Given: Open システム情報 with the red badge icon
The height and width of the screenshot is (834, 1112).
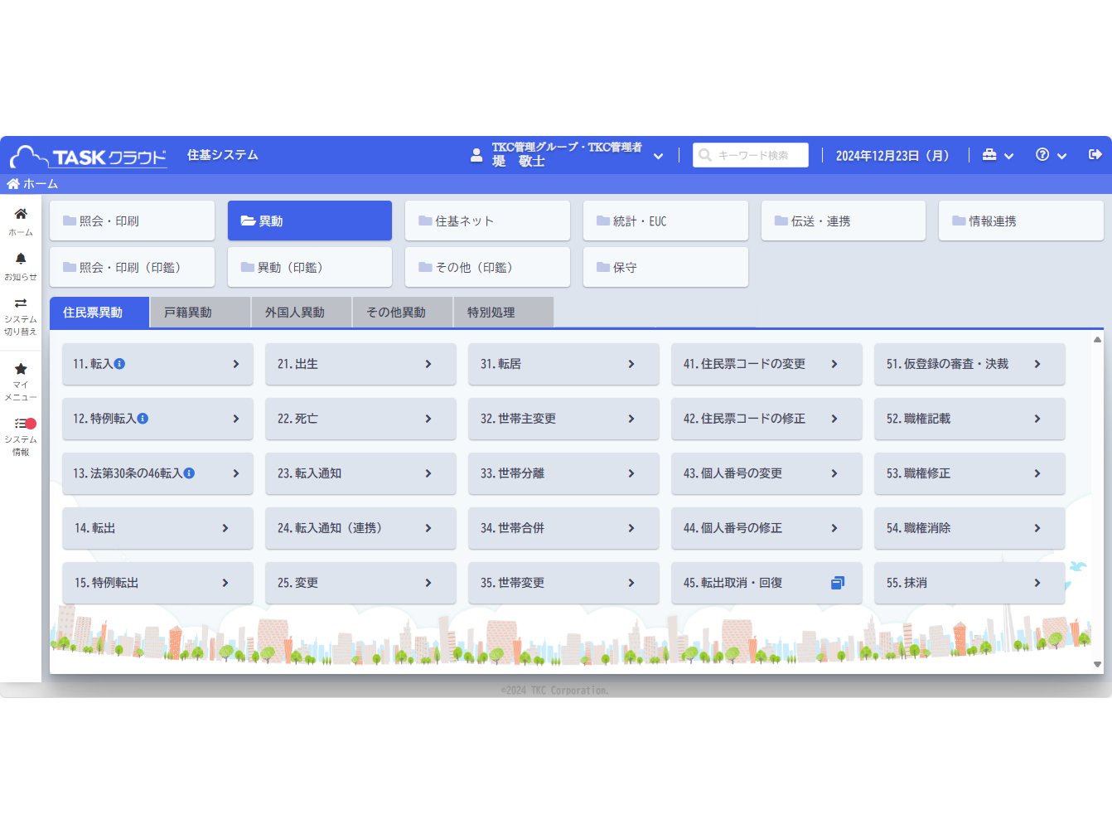Looking at the screenshot, I should coord(21,424).
